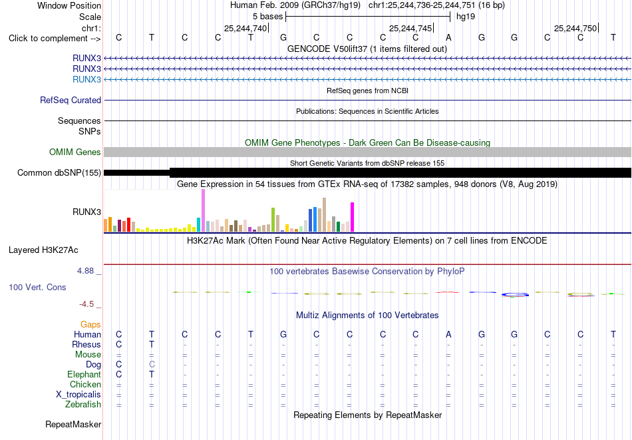Open '100 vertebrates Basewise Conservation by PhyloP' title
632x440 pixels.
[367, 272]
